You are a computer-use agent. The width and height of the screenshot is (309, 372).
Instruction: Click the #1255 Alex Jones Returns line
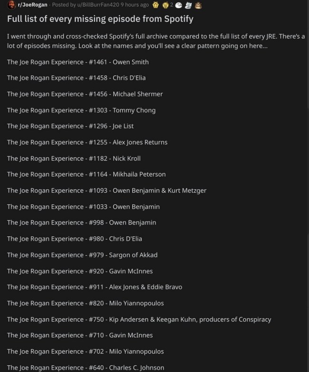tap(87, 142)
